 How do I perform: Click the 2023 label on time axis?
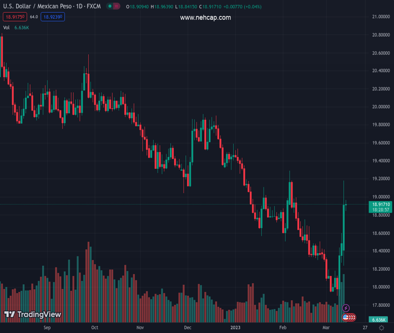coord(235,327)
